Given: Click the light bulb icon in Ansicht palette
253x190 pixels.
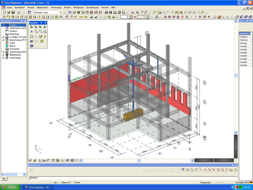Looking at the screenshot, I should [x=45, y=36].
